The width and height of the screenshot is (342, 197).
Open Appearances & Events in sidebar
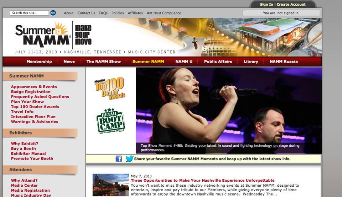click(34, 87)
